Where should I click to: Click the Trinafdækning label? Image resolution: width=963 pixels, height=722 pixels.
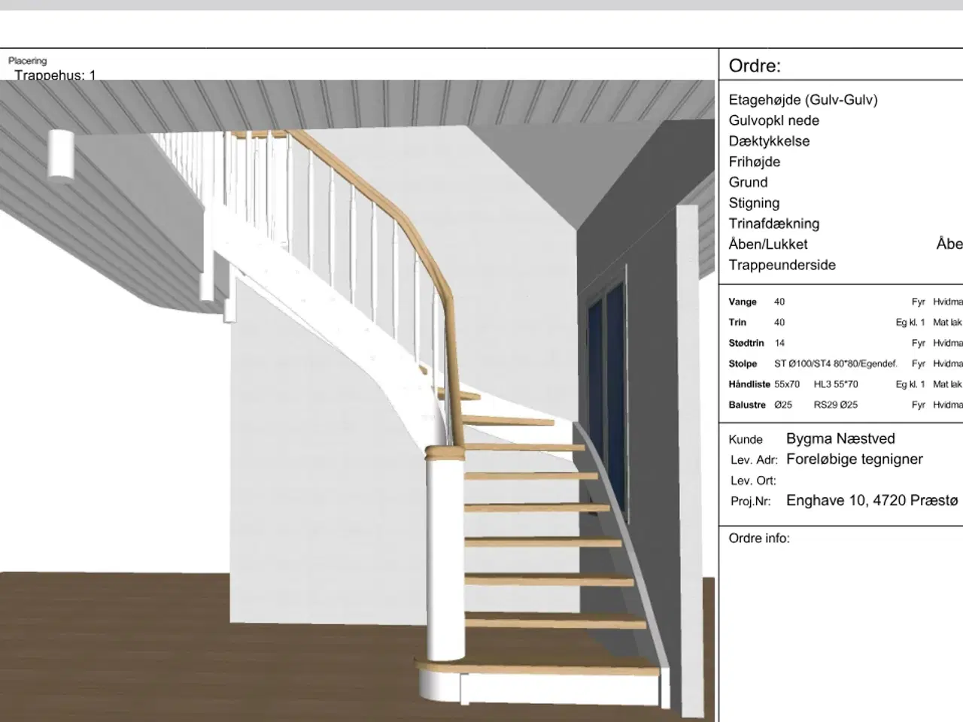pos(773,223)
